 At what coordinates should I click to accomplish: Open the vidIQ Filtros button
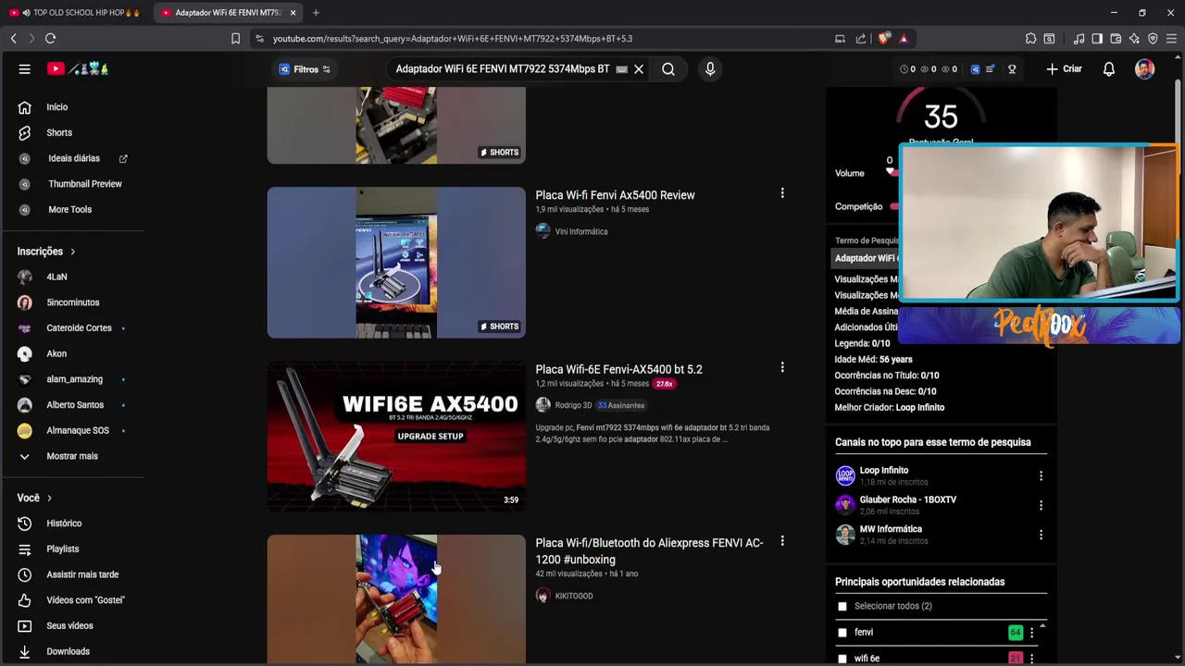click(305, 69)
